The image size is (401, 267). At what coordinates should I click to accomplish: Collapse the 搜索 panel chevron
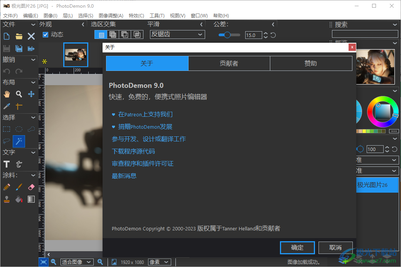tap(394, 25)
